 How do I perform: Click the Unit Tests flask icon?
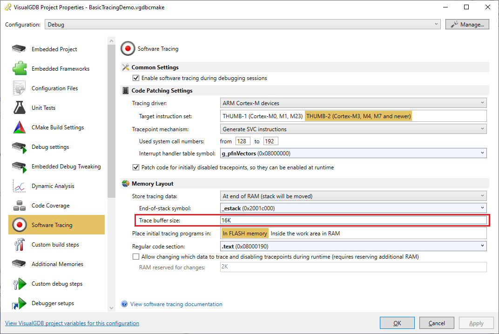point(20,107)
